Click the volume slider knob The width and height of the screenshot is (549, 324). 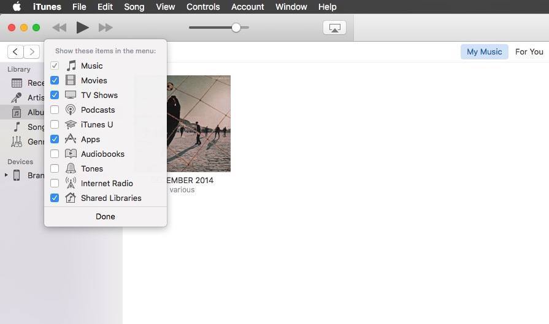[236, 28]
